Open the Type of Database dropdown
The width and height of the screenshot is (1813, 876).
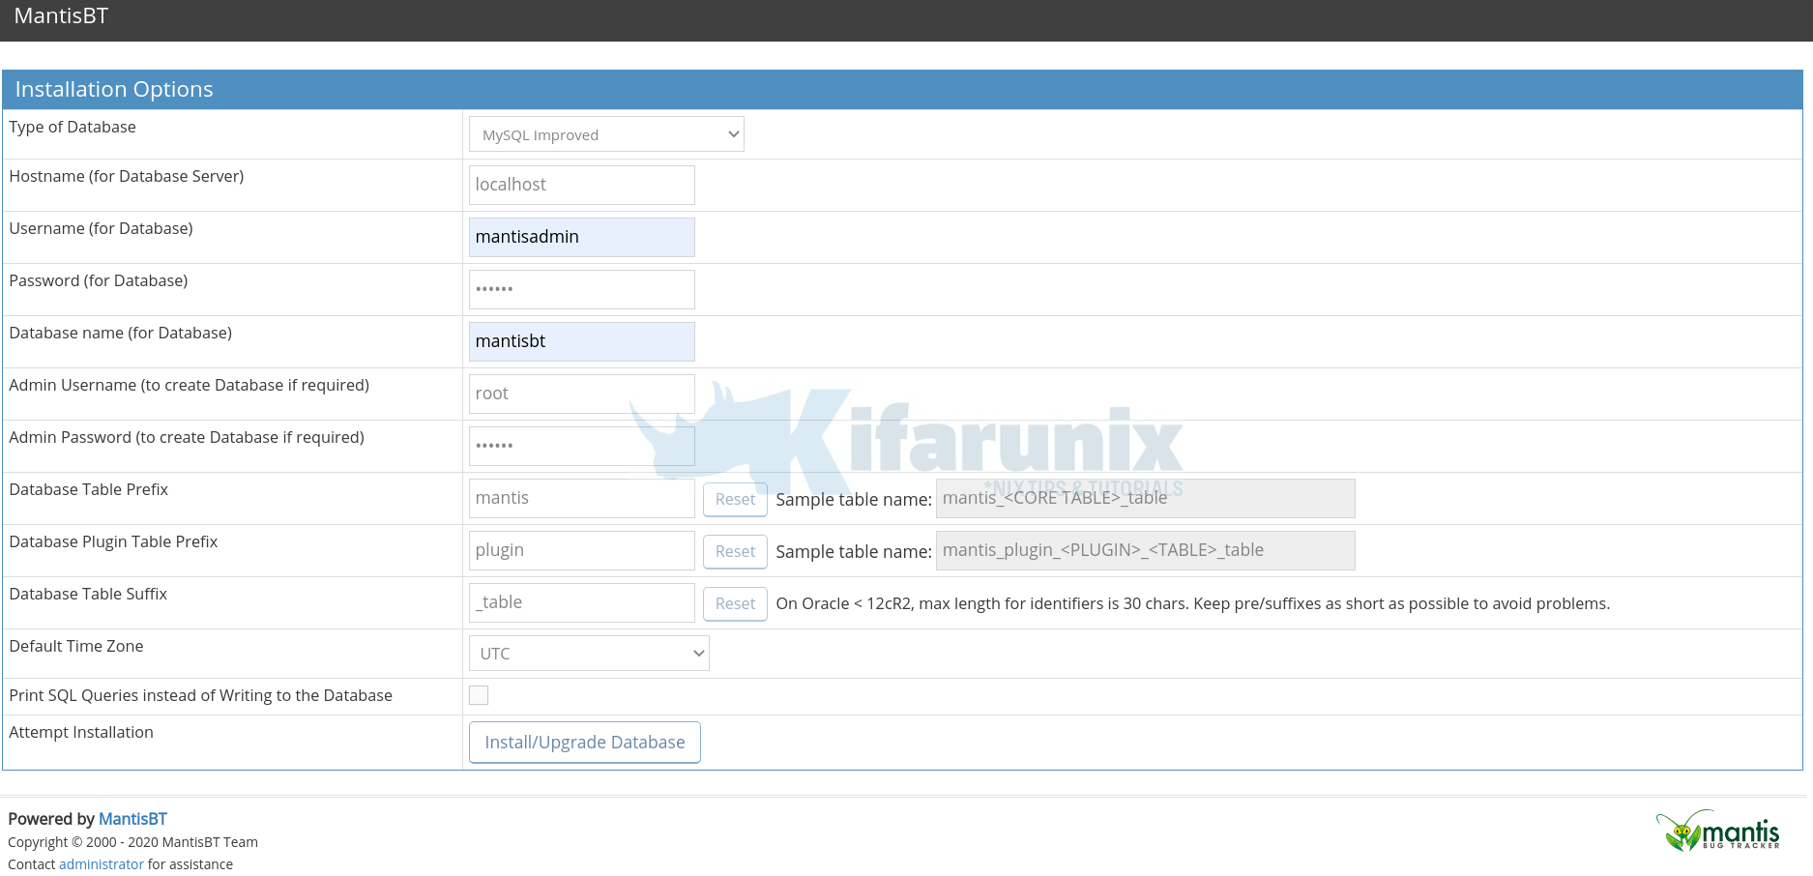point(606,134)
